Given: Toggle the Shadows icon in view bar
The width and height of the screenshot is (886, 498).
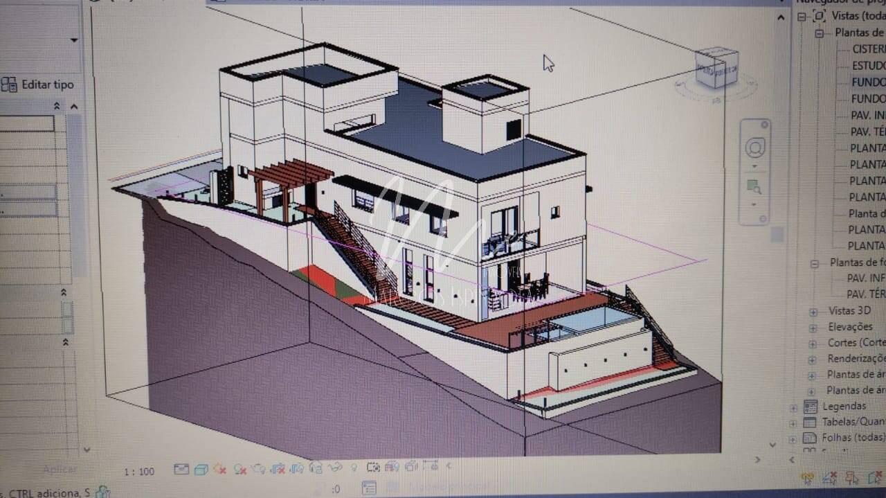Looking at the screenshot, I should [240, 469].
